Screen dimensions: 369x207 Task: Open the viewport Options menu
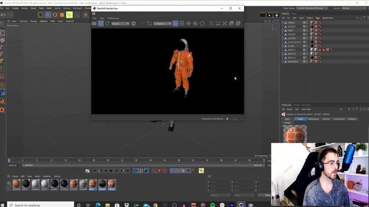tap(44, 21)
